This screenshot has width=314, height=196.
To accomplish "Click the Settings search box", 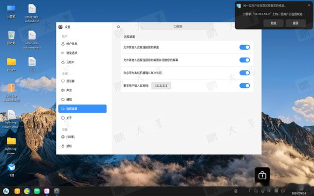I will 178,27.
